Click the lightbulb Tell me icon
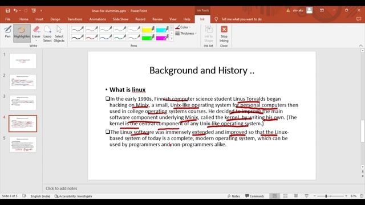Viewport: 365px width, 205px height. click(216, 19)
